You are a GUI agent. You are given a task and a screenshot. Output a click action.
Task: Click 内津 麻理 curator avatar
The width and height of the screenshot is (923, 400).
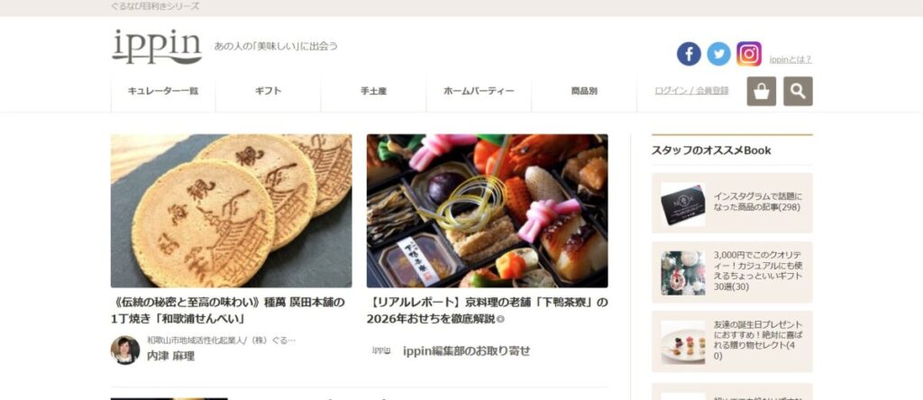coord(125,350)
